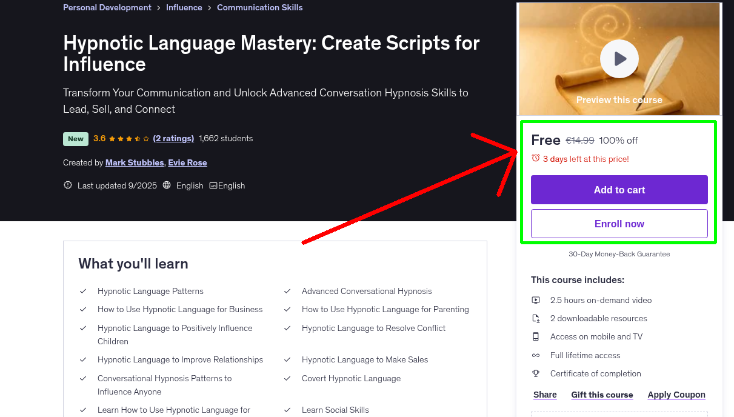Click the mobile and TV access icon
734x417 pixels.
536,336
